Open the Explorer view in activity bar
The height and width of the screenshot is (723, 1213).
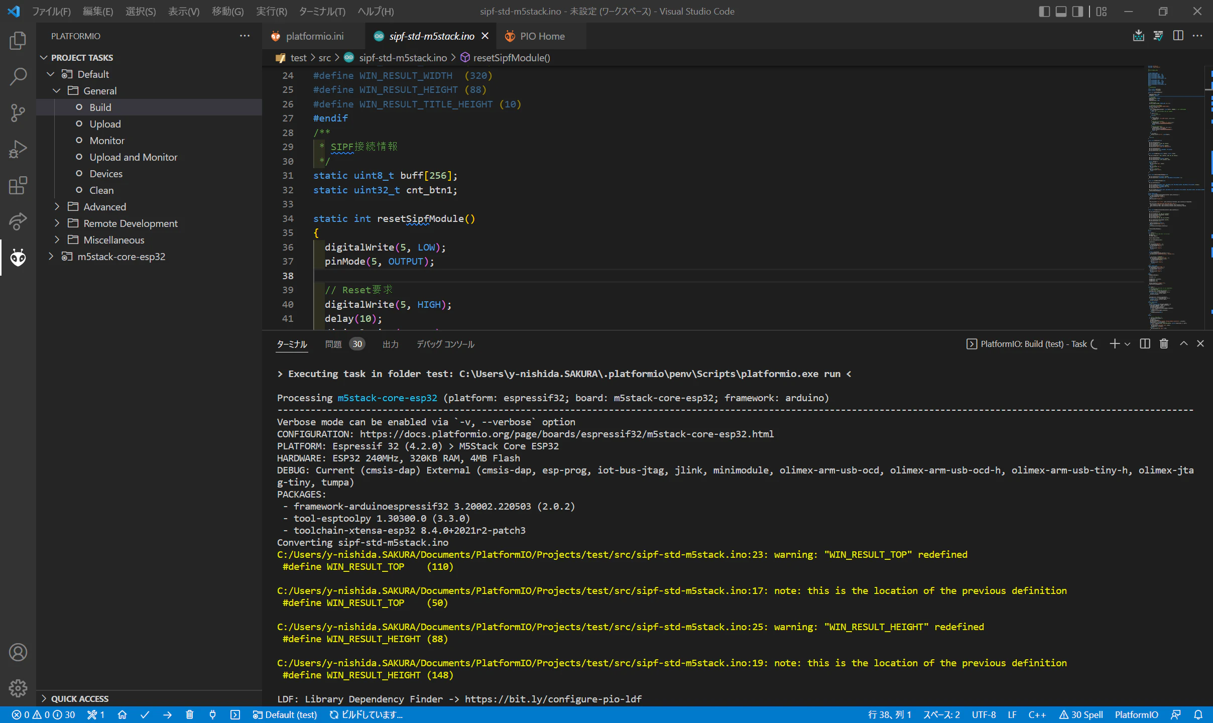click(18, 41)
